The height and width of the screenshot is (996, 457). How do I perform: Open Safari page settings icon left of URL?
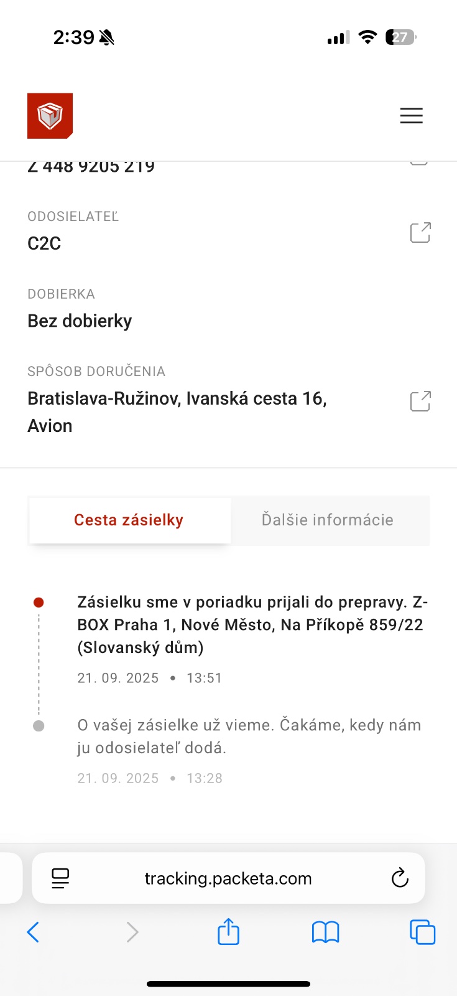(x=60, y=878)
